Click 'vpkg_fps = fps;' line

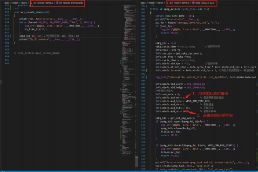(165, 43)
